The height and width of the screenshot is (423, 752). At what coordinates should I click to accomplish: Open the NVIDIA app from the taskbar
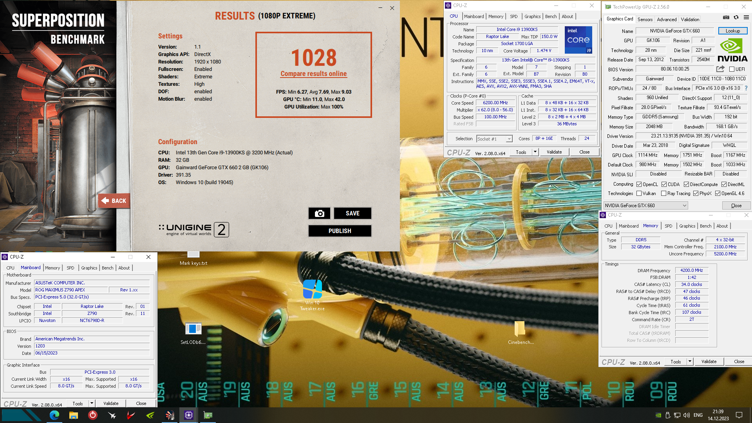click(150, 415)
